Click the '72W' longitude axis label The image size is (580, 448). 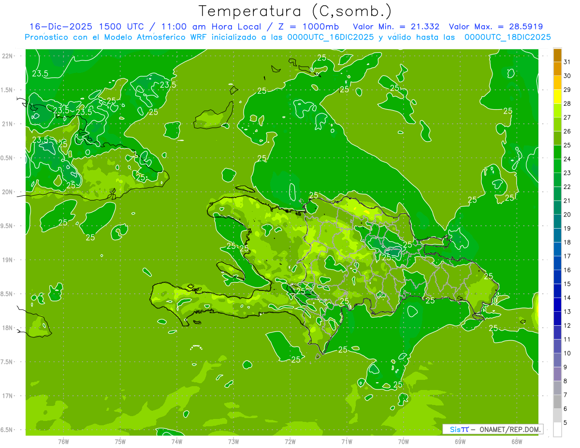(290, 442)
